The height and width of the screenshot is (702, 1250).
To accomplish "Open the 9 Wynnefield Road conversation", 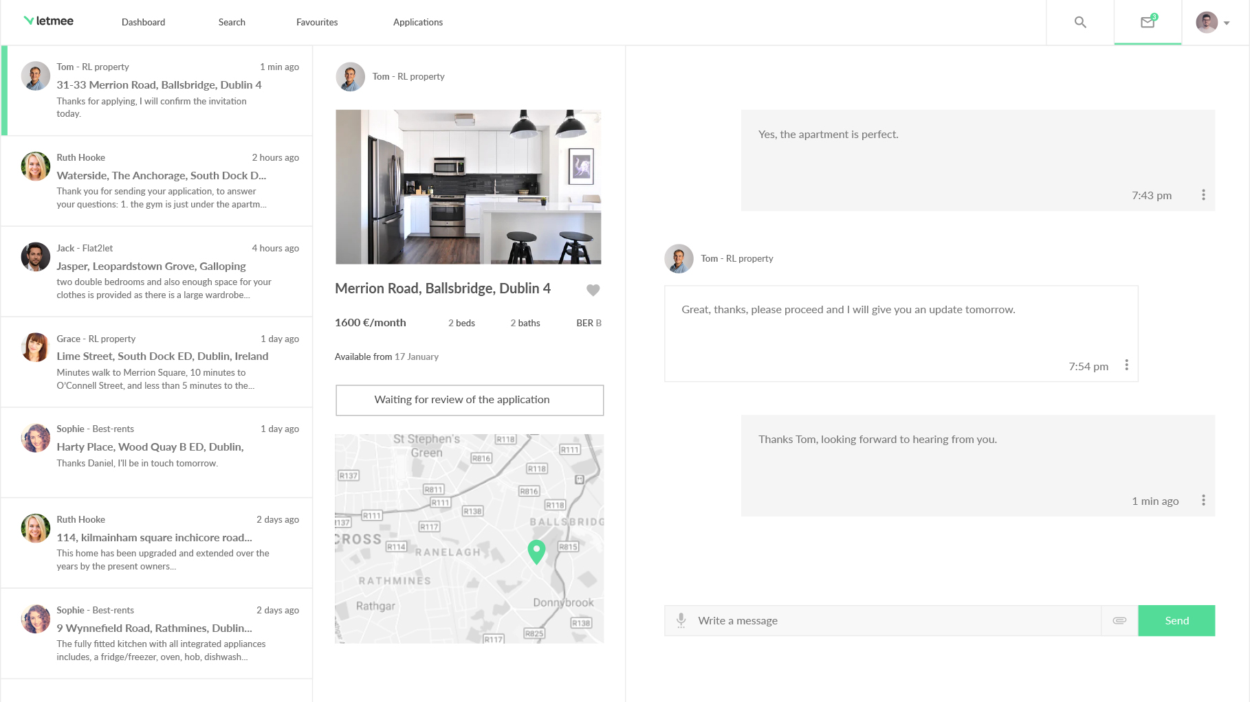I will (157, 634).
